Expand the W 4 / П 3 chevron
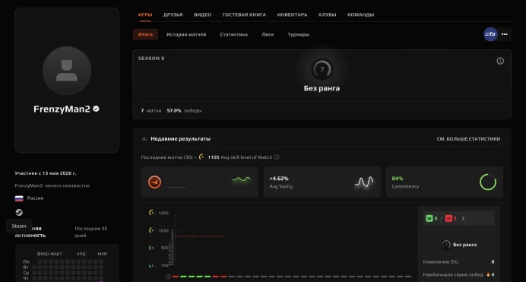 [x=463, y=218]
